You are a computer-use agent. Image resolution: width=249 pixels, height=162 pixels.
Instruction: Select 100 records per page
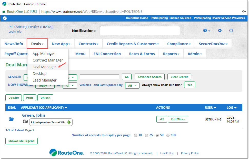[168, 135]
